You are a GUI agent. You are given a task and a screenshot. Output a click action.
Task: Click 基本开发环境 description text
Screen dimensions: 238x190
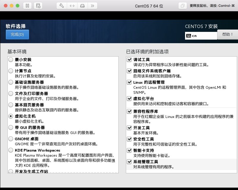[x=146, y=133]
